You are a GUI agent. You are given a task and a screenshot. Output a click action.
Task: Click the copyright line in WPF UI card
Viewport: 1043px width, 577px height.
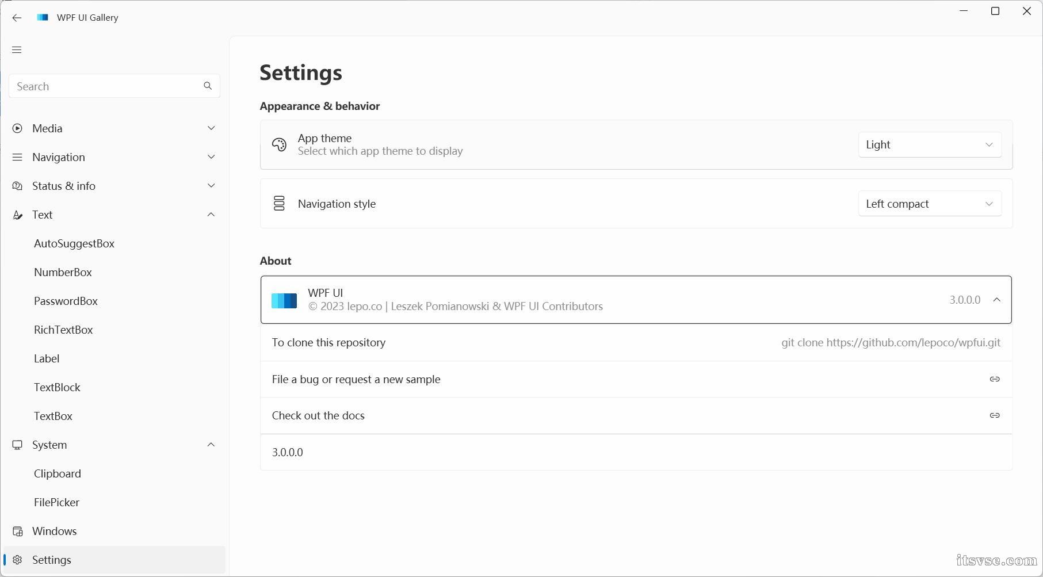tap(456, 306)
